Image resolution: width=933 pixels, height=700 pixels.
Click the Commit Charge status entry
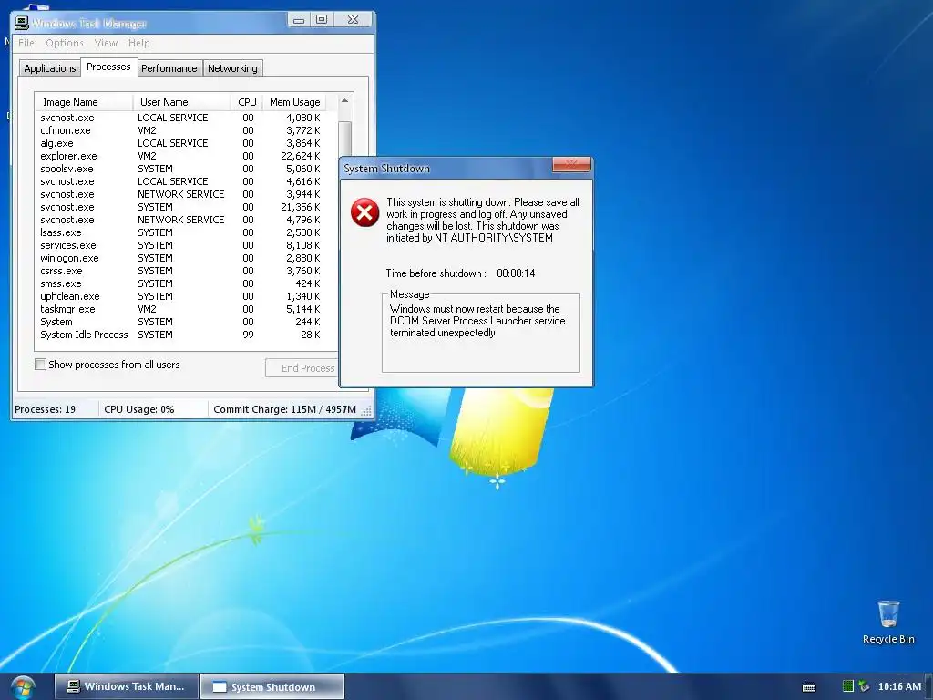[x=284, y=409]
